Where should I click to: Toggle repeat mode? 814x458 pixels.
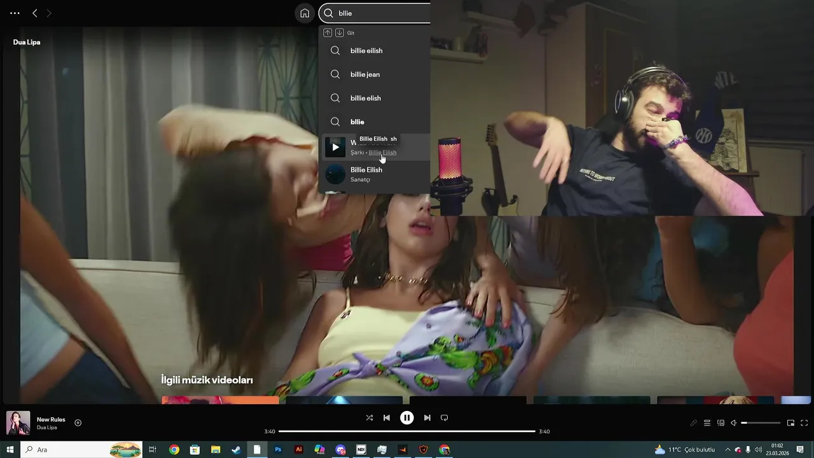445,418
